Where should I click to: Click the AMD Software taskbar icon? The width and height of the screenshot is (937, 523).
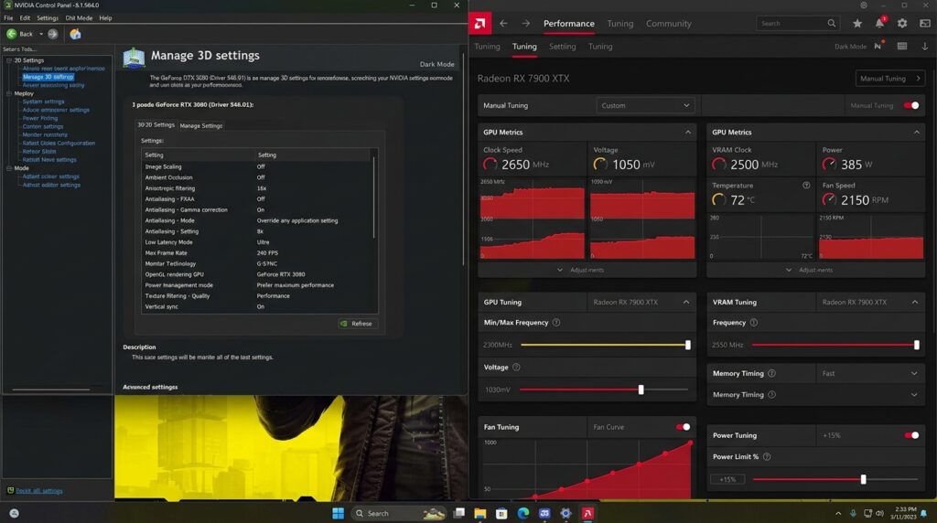click(x=587, y=513)
